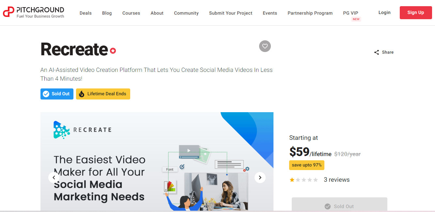435x212 pixels.
Task: Open Submit Your Project page
Action: 231,13
